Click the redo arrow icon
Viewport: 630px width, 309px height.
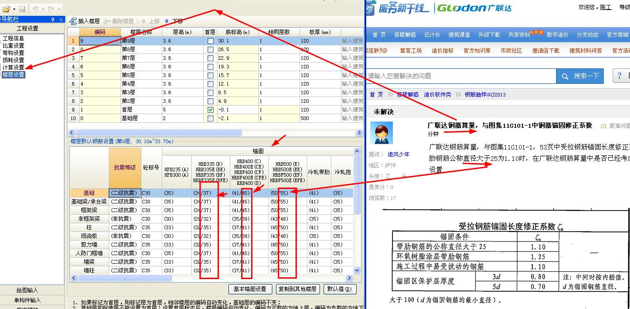pyautogui.click(x=51, y=9)
